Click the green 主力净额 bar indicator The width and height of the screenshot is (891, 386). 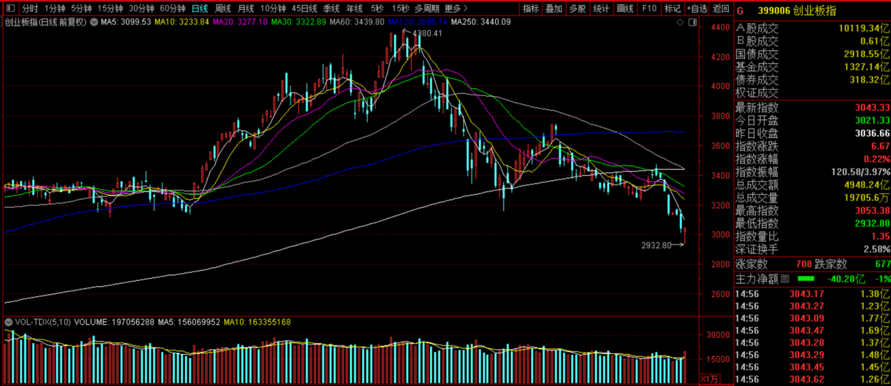pos(805,279)
